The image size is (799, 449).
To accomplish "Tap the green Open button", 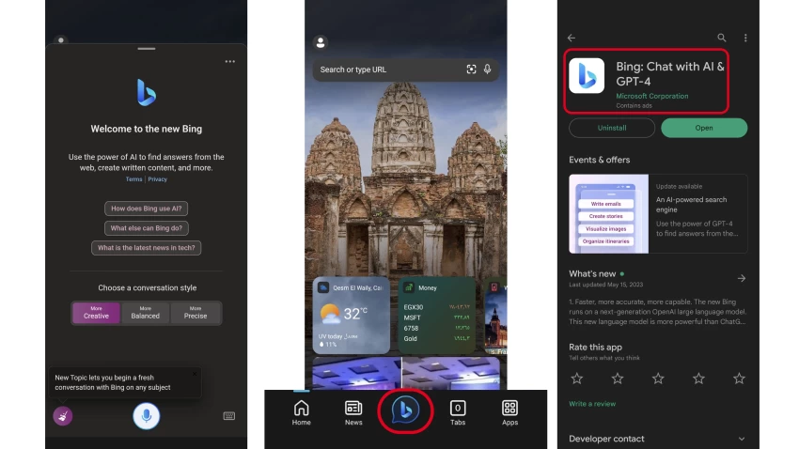I will pyautogui.click(x=704, y=128).
